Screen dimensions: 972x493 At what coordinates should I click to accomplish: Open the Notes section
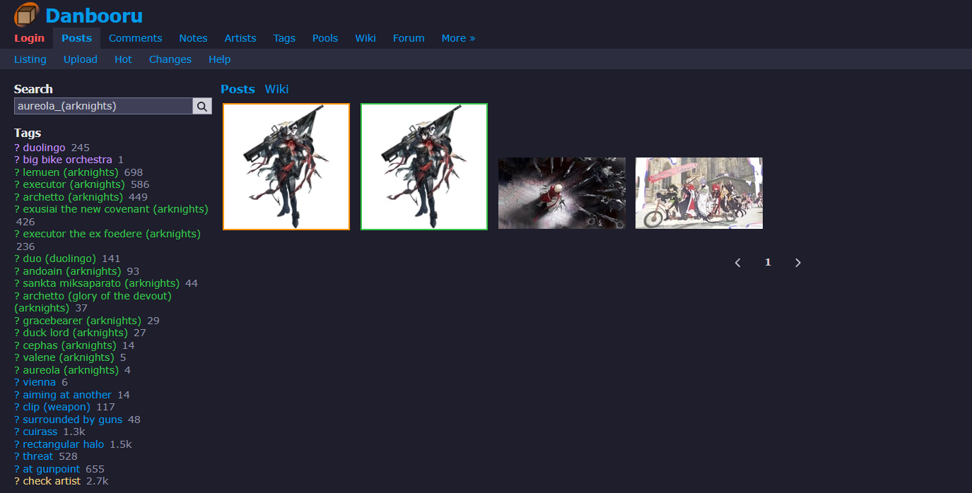193,38
